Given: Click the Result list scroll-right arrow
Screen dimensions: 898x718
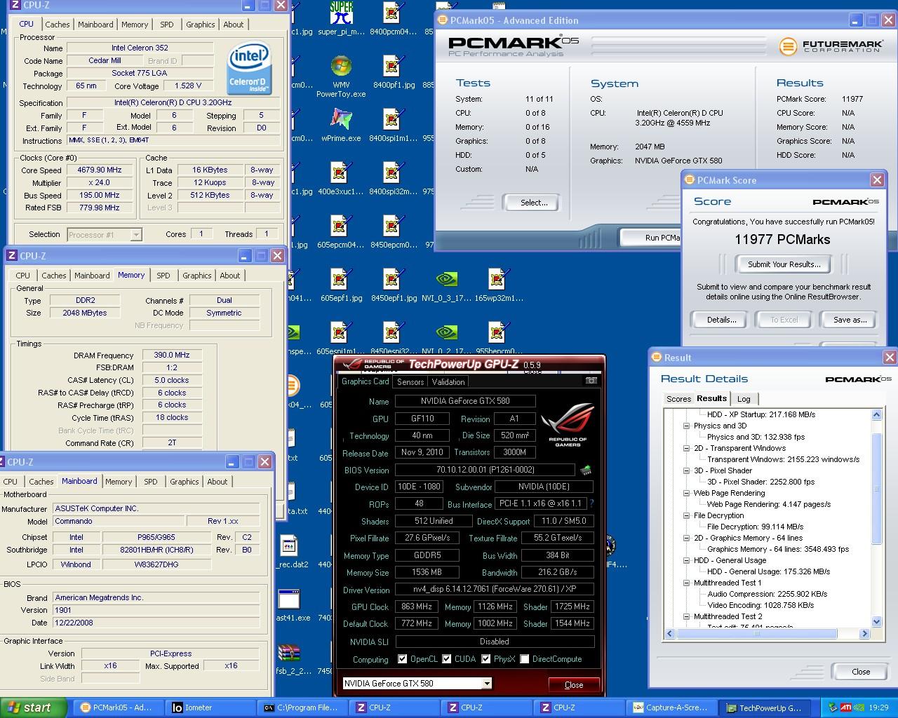Looking at the screenshot, I should (864, 633).
